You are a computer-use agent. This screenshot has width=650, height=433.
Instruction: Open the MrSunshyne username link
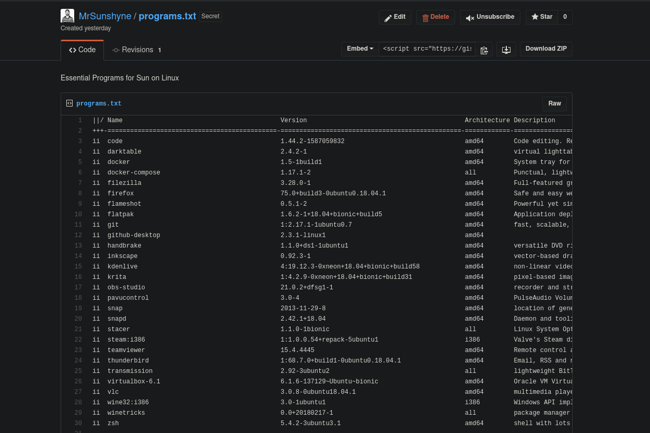click(x=105, y=16)
